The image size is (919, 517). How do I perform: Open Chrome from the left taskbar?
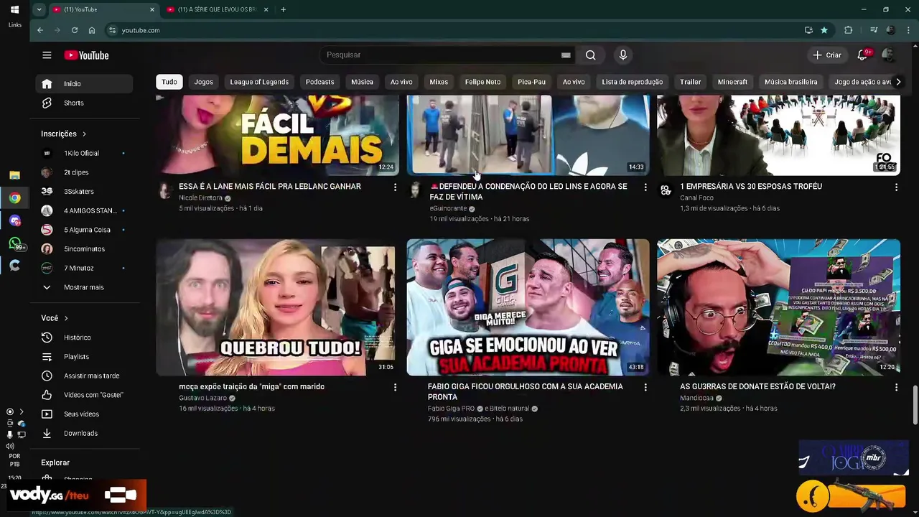[15, 198]
